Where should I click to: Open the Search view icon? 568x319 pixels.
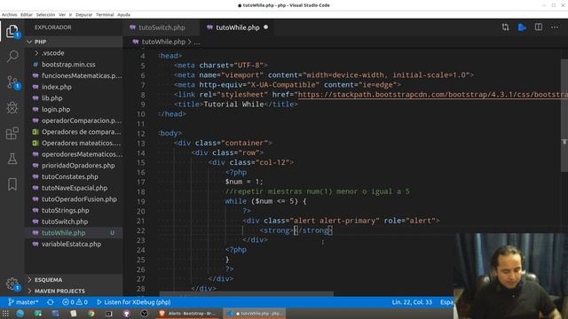point(12,56)
